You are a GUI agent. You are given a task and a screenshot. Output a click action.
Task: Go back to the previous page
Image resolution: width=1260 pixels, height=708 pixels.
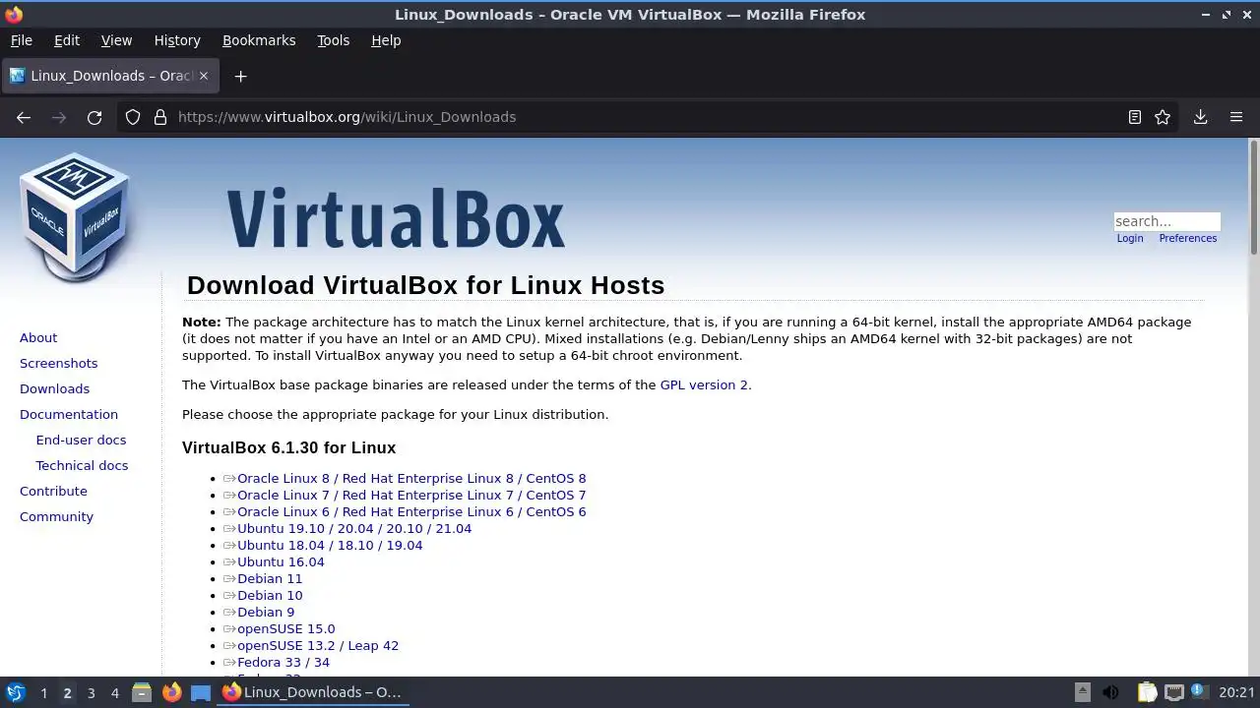[x=24, y=117]
